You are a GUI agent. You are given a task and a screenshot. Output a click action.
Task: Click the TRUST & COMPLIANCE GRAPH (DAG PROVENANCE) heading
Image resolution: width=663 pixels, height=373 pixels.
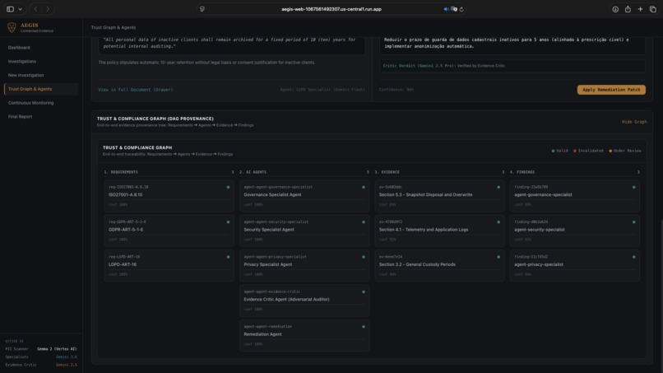click(155, 119)
